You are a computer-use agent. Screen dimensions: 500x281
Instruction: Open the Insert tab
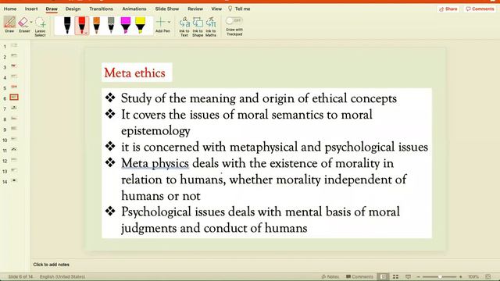point(31,9)
